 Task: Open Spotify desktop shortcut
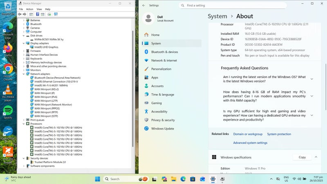pyautogui.click(x=8, y=112)
